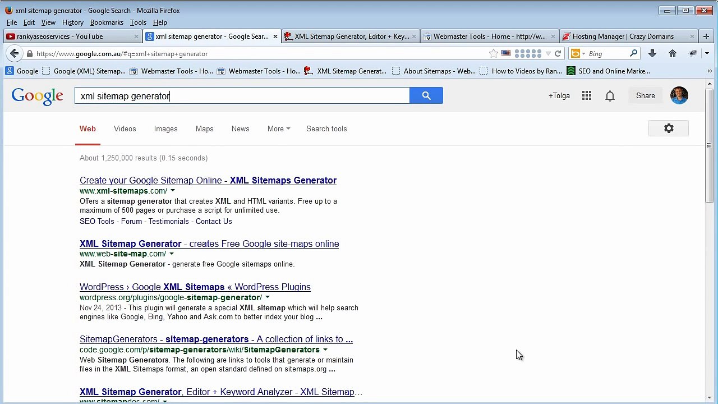Go back with the browser back arrow
The width and height of the screenshot is (718, 404).
14,53
